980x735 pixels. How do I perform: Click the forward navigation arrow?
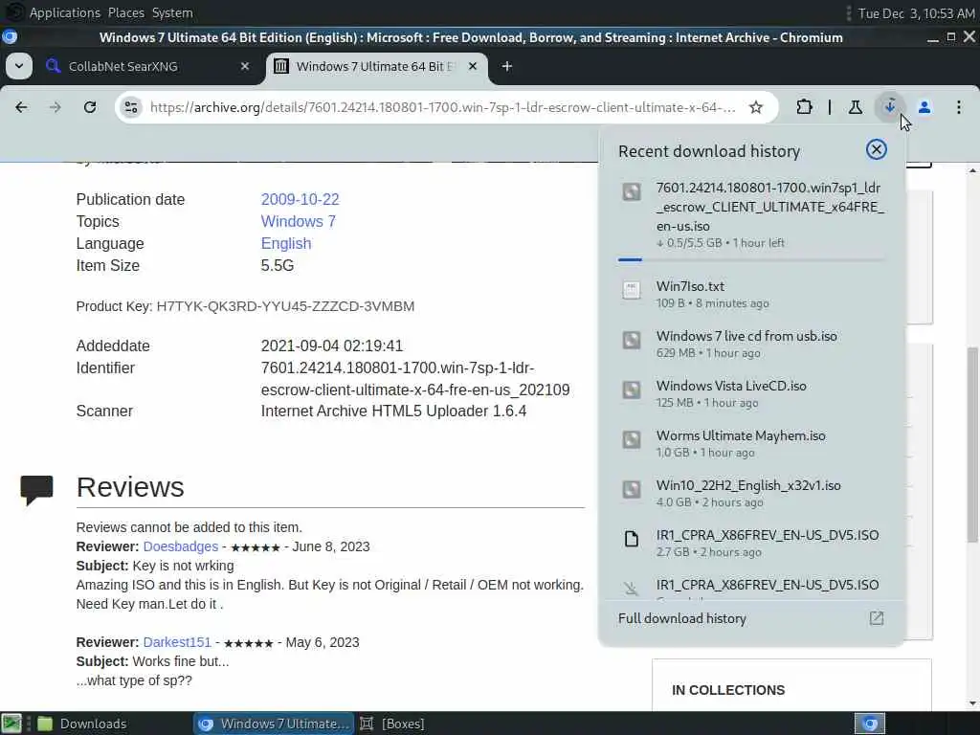[55, 107]
